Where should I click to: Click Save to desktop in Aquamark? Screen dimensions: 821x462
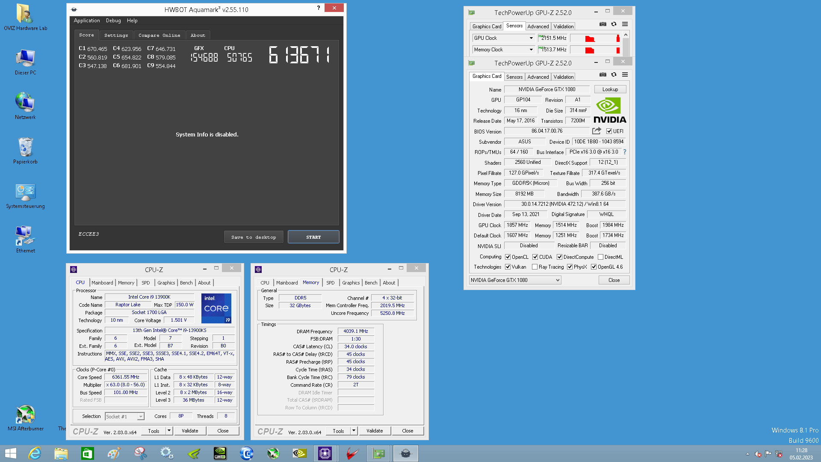tap(254, 237)
